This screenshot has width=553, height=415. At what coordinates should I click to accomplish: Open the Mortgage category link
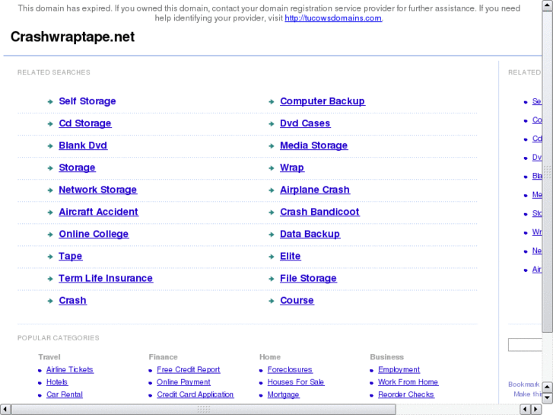[x=283, y=394]
